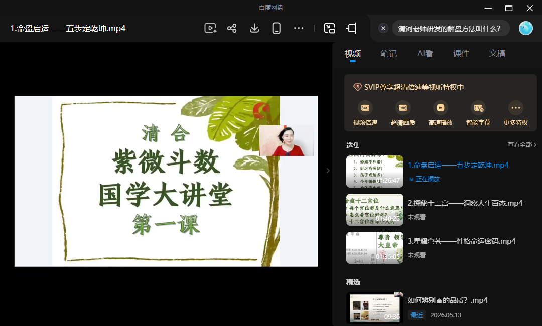This screenshot has height=326, width=542.
Task: Play 3.星耀穹苍——性格命运密码.mp4 title
Action: (x=462, y=241)
